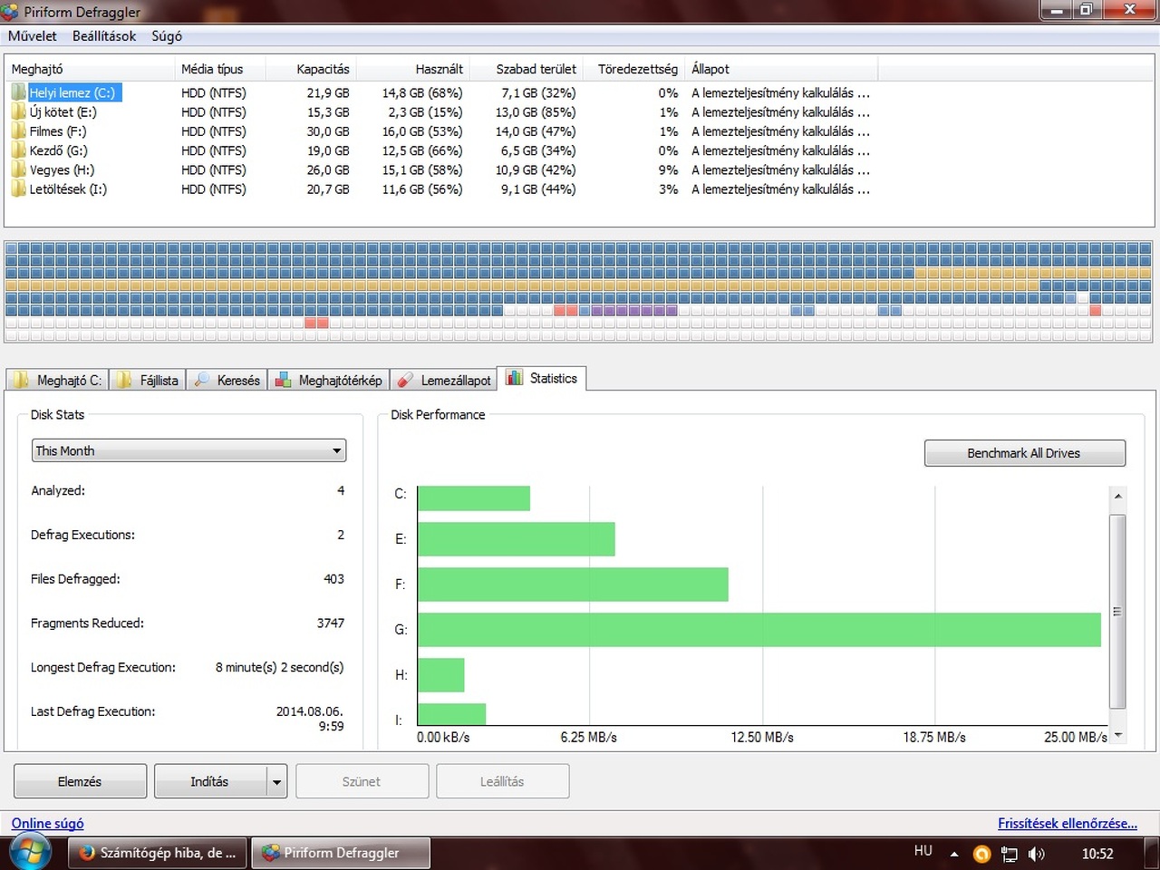Click the Letöltések (I:) drive icon
The width and height of the screenshot is (1160, 870).
(18, 188)
